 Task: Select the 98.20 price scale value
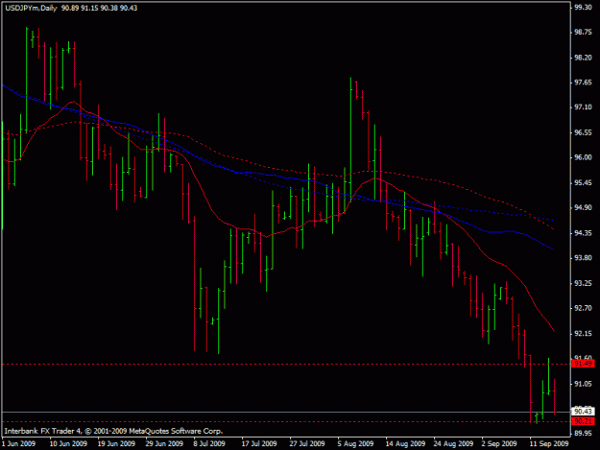(583, 58)
